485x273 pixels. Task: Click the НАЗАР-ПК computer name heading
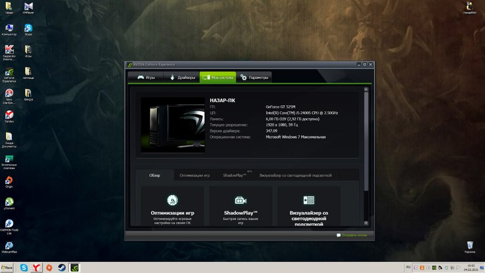click(222, 100)
